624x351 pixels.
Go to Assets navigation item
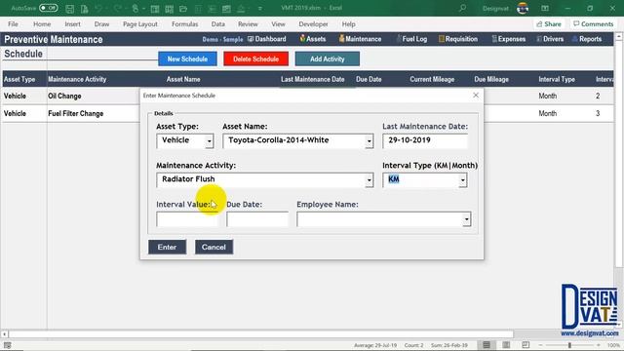click(x=313, y=39)
